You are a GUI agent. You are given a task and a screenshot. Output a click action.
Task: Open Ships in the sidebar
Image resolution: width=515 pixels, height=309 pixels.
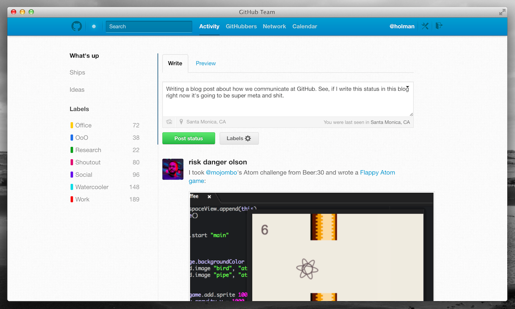[78, 72]
